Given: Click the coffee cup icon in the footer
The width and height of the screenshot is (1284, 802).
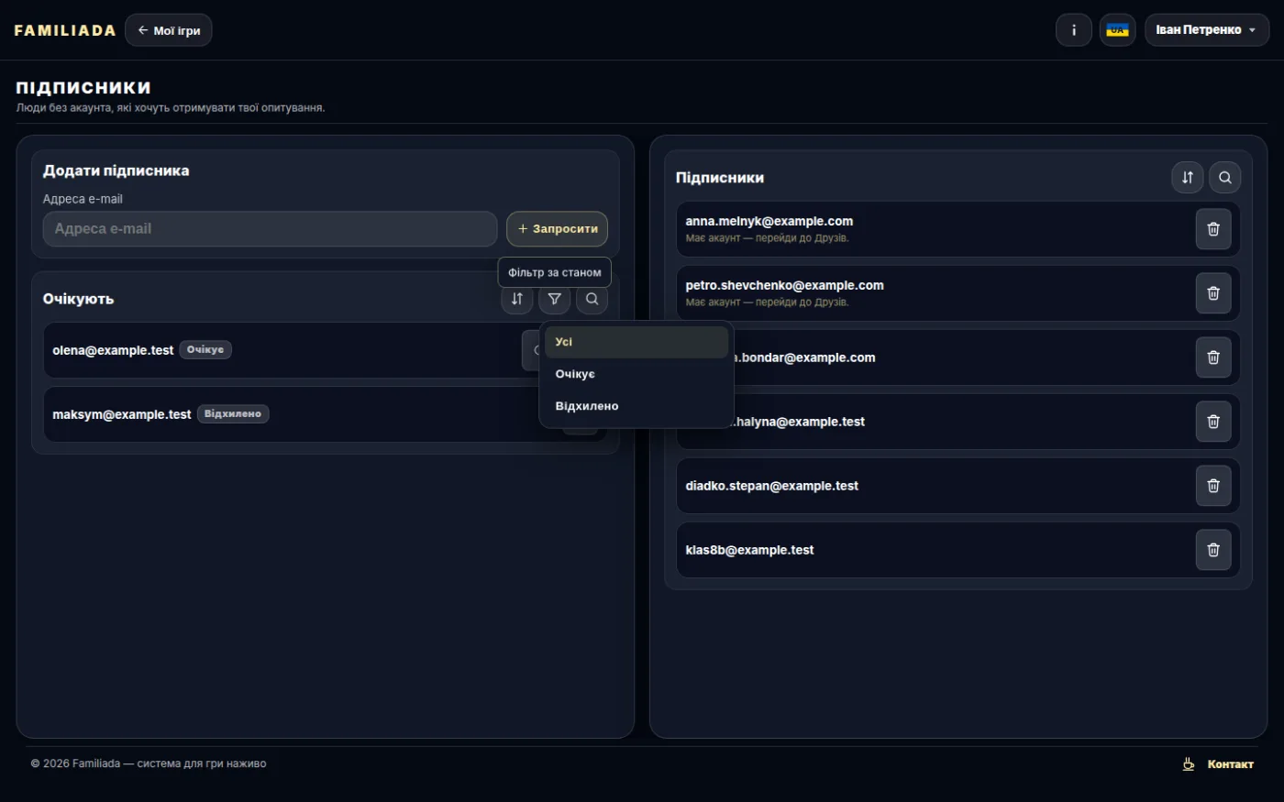Looking at the screenshot, I should tap(1189, 764).
